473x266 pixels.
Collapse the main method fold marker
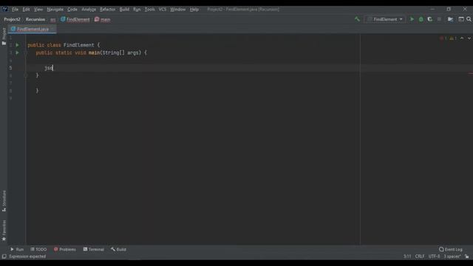tap(26, 52)
